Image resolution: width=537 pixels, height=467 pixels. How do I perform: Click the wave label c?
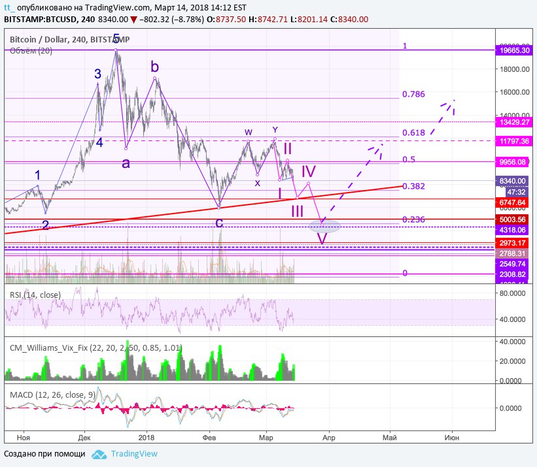(x=219, y=223)
